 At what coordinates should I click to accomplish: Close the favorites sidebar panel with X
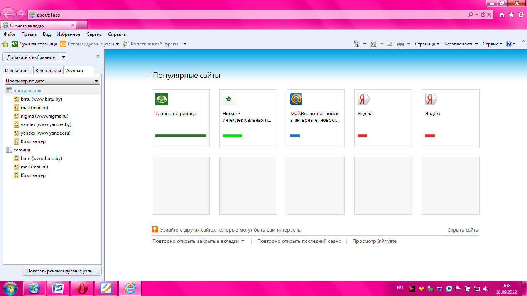(x=98, y=56)
